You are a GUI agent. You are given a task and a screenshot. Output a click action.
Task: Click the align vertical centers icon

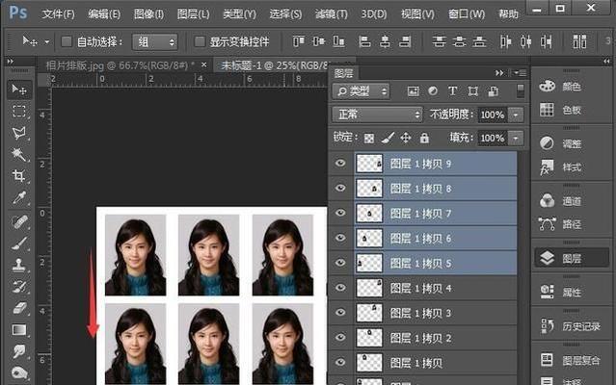pos(319,40)
